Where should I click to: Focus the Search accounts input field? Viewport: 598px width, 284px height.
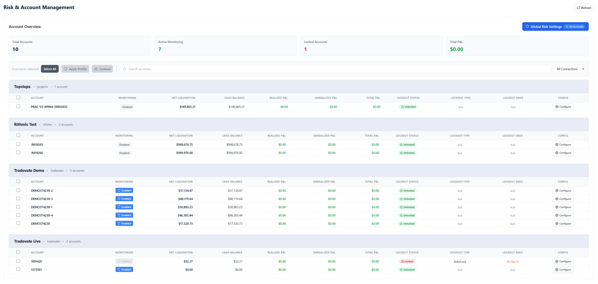coord(335,69)
